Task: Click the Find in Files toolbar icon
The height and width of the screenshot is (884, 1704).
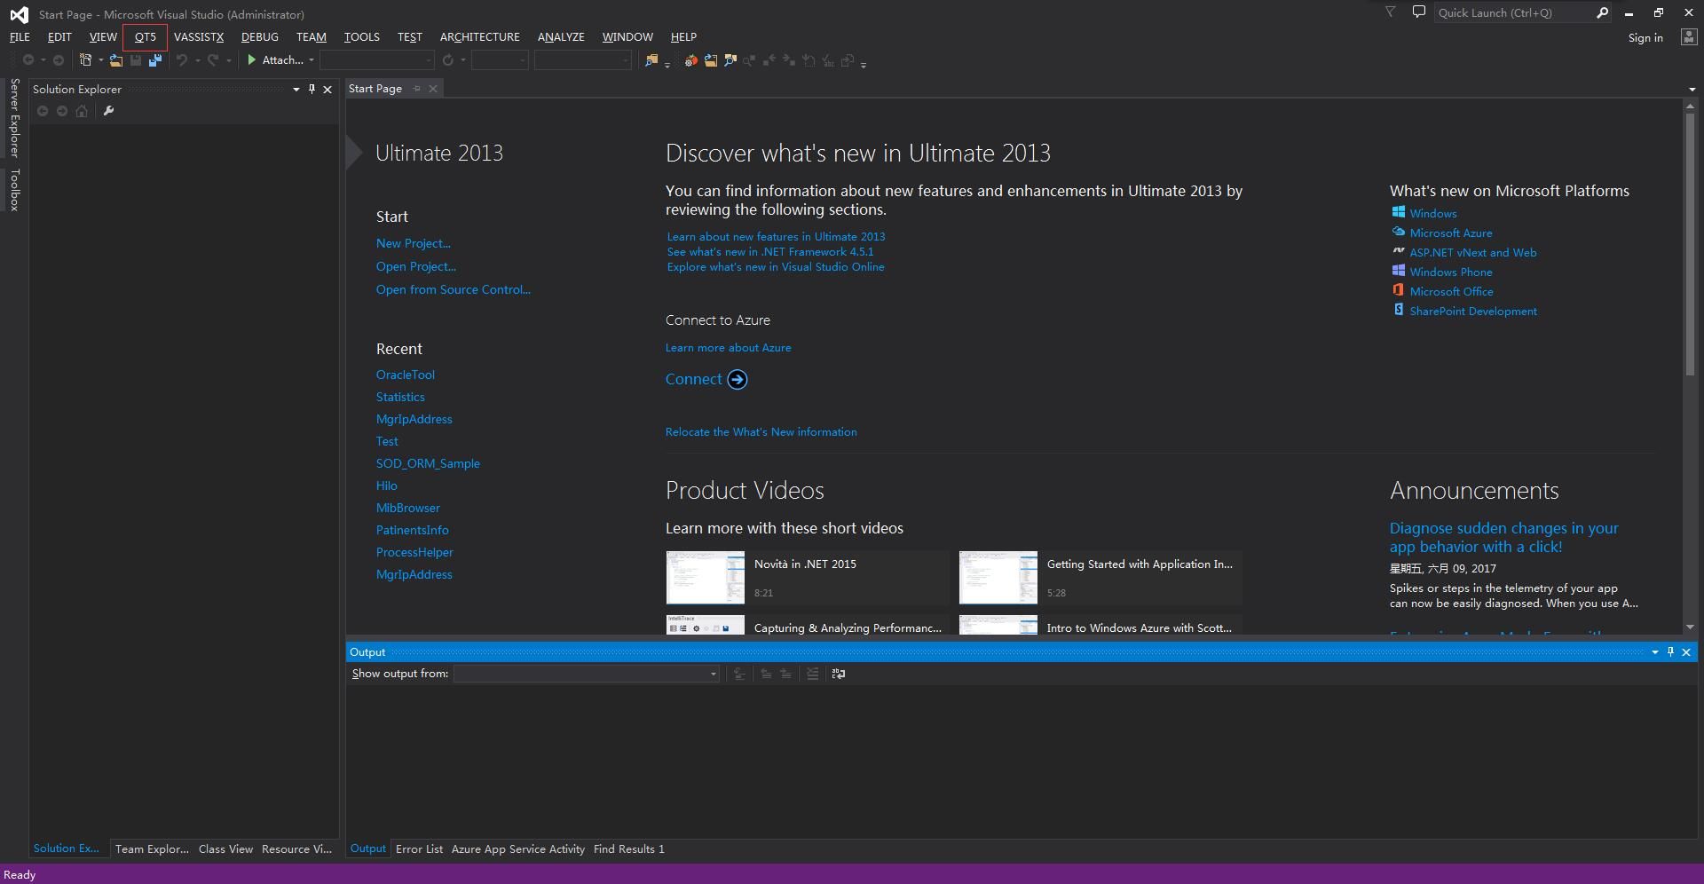Action: click(652, 60)
